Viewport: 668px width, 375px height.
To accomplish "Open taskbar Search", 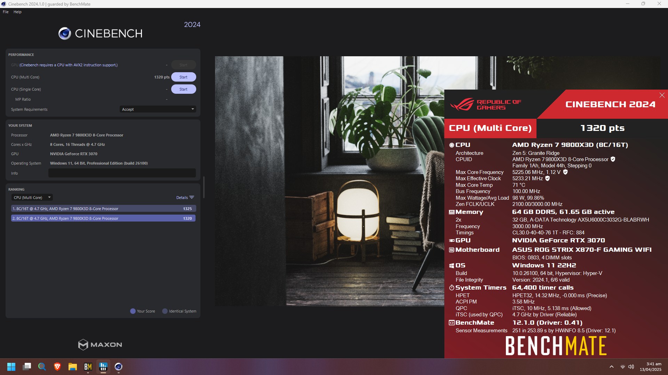I will coord(42,367).
